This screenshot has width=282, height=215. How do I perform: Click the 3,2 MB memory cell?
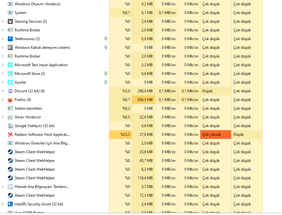click(x=143, y=65)
